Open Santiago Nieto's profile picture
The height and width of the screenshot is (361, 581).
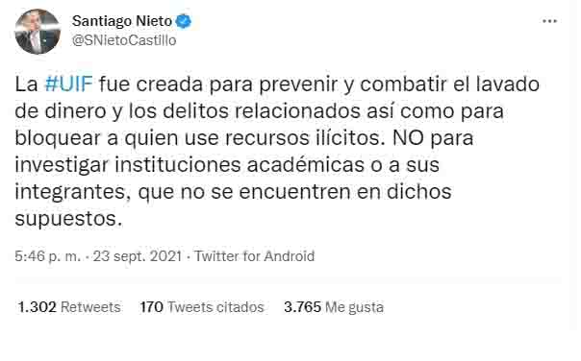click(38, 32)
